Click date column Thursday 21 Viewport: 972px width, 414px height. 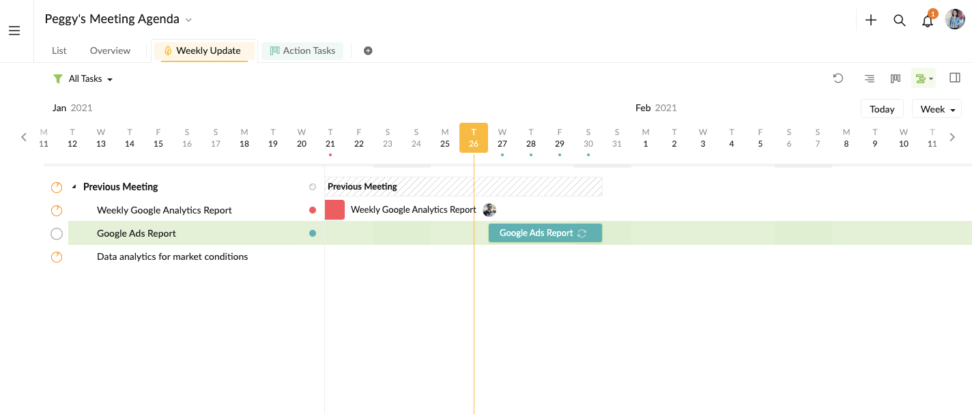tap(330, 138)
